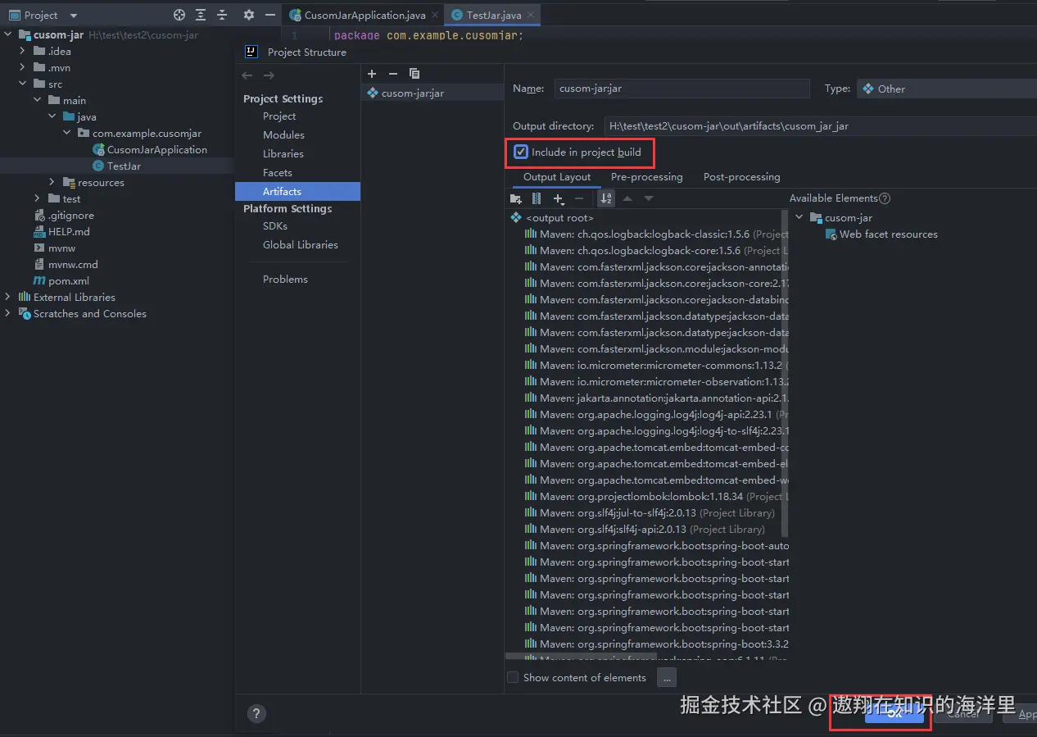Screen dimensions: 1037x737
Task: Open the Type dropdown showing Other
Action: [x=947, y=89]
